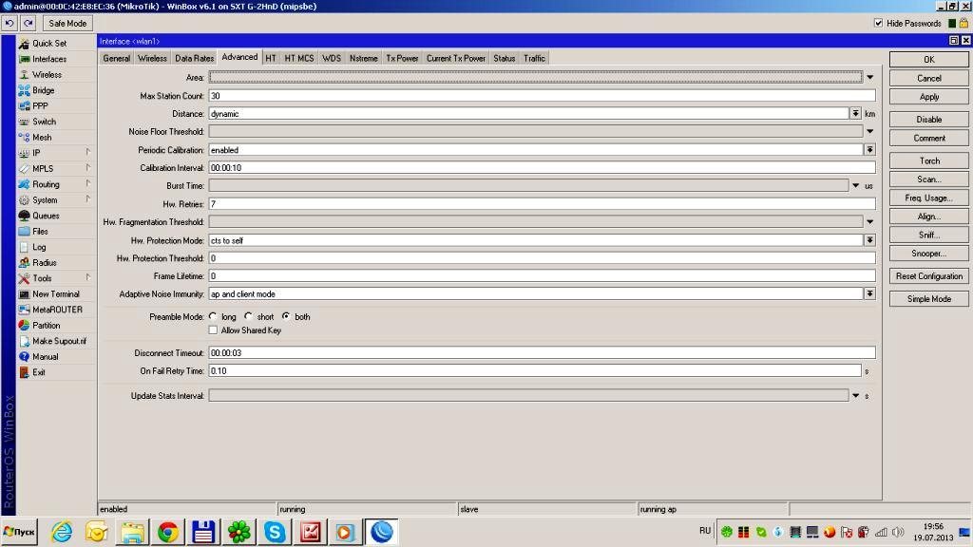The height and width of the screenshot is (547, 973).
Task: Open the Files section
Action: click(x=40, y=231)
